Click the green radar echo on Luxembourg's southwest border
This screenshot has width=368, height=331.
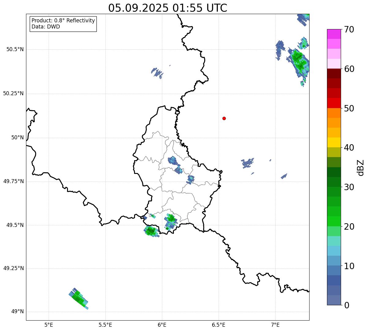coord(151,231)
